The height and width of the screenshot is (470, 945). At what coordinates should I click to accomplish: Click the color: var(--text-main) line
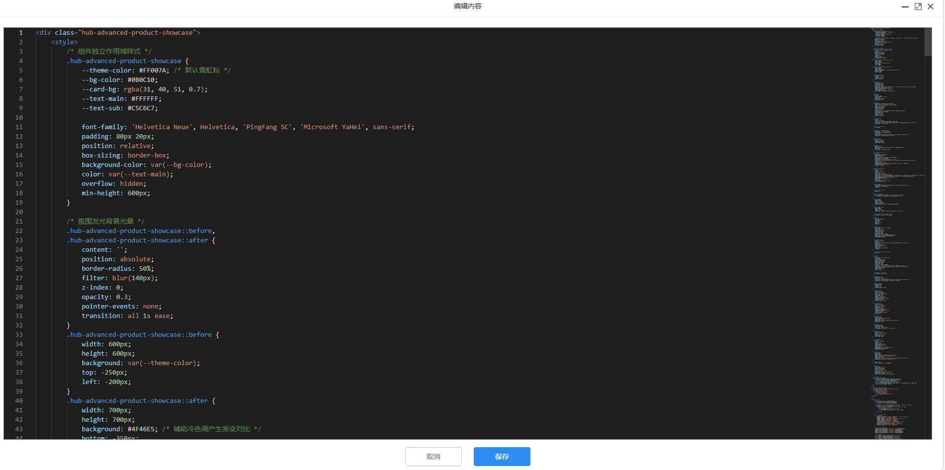coord(128,174)
